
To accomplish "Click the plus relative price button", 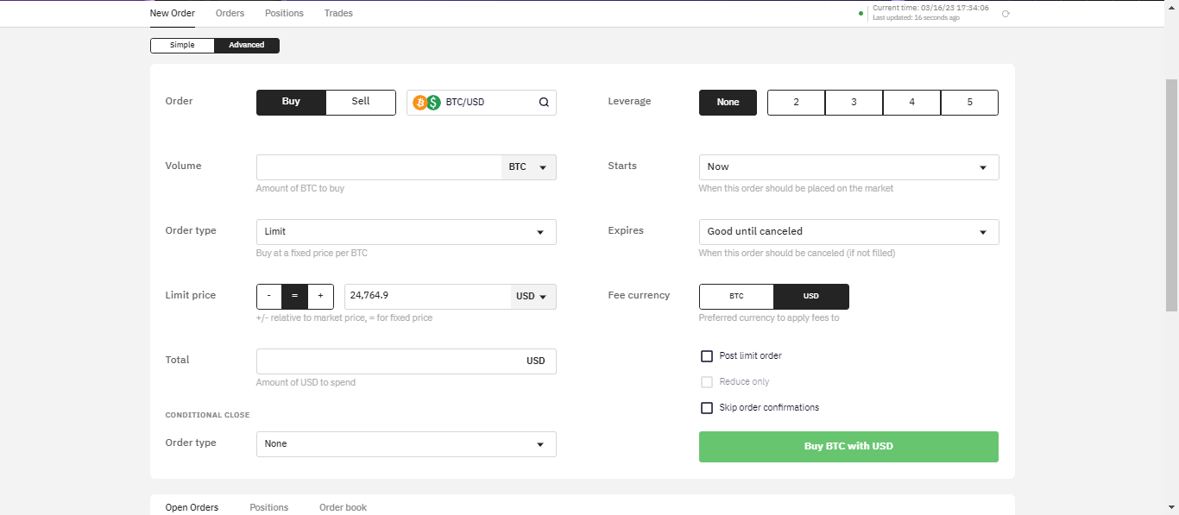I will click(320, 296).
